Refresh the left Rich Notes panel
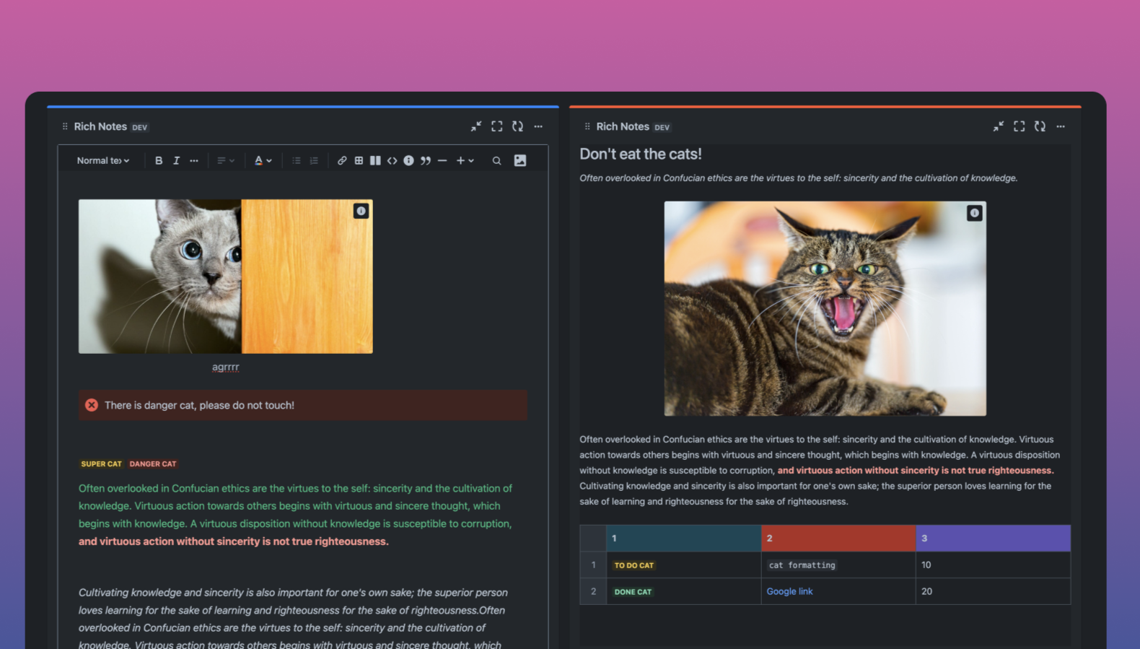The width and height of the screenshot is (1140, 649). point(517,126)
